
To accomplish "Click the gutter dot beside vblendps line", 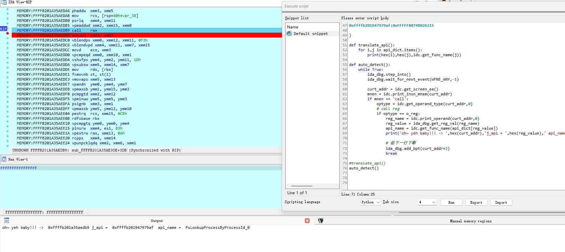I will click(8, 38).
